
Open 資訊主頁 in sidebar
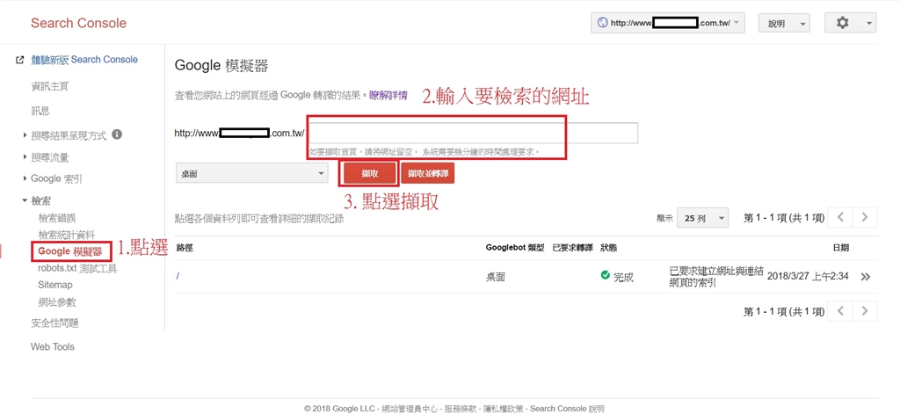tap(49, 86)
